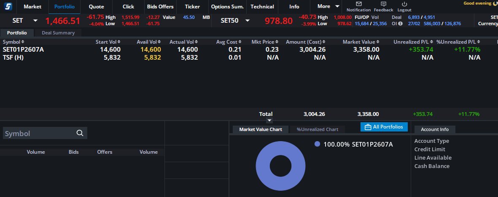498x197 pixels.
Task: Select the Market Value Chart tab
Action: (x=261, y=129)
